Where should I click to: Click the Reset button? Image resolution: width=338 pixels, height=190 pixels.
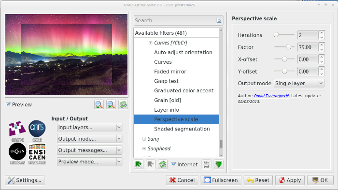[x=258, y=180]
